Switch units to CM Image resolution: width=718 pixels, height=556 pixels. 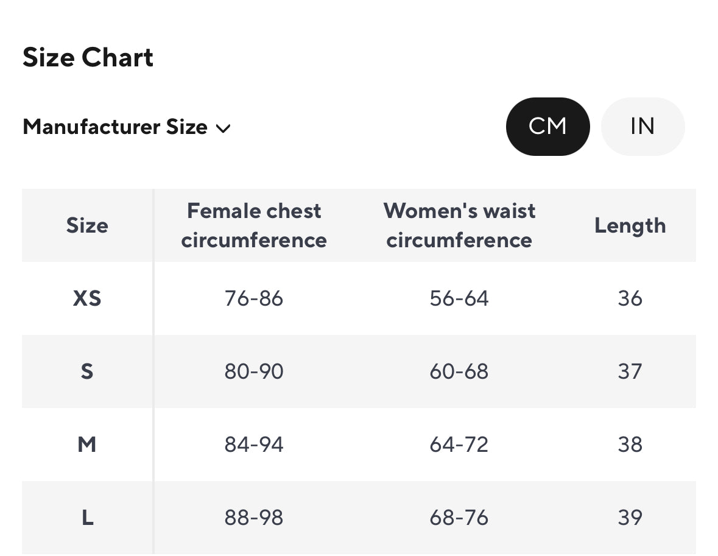(547, 127)
